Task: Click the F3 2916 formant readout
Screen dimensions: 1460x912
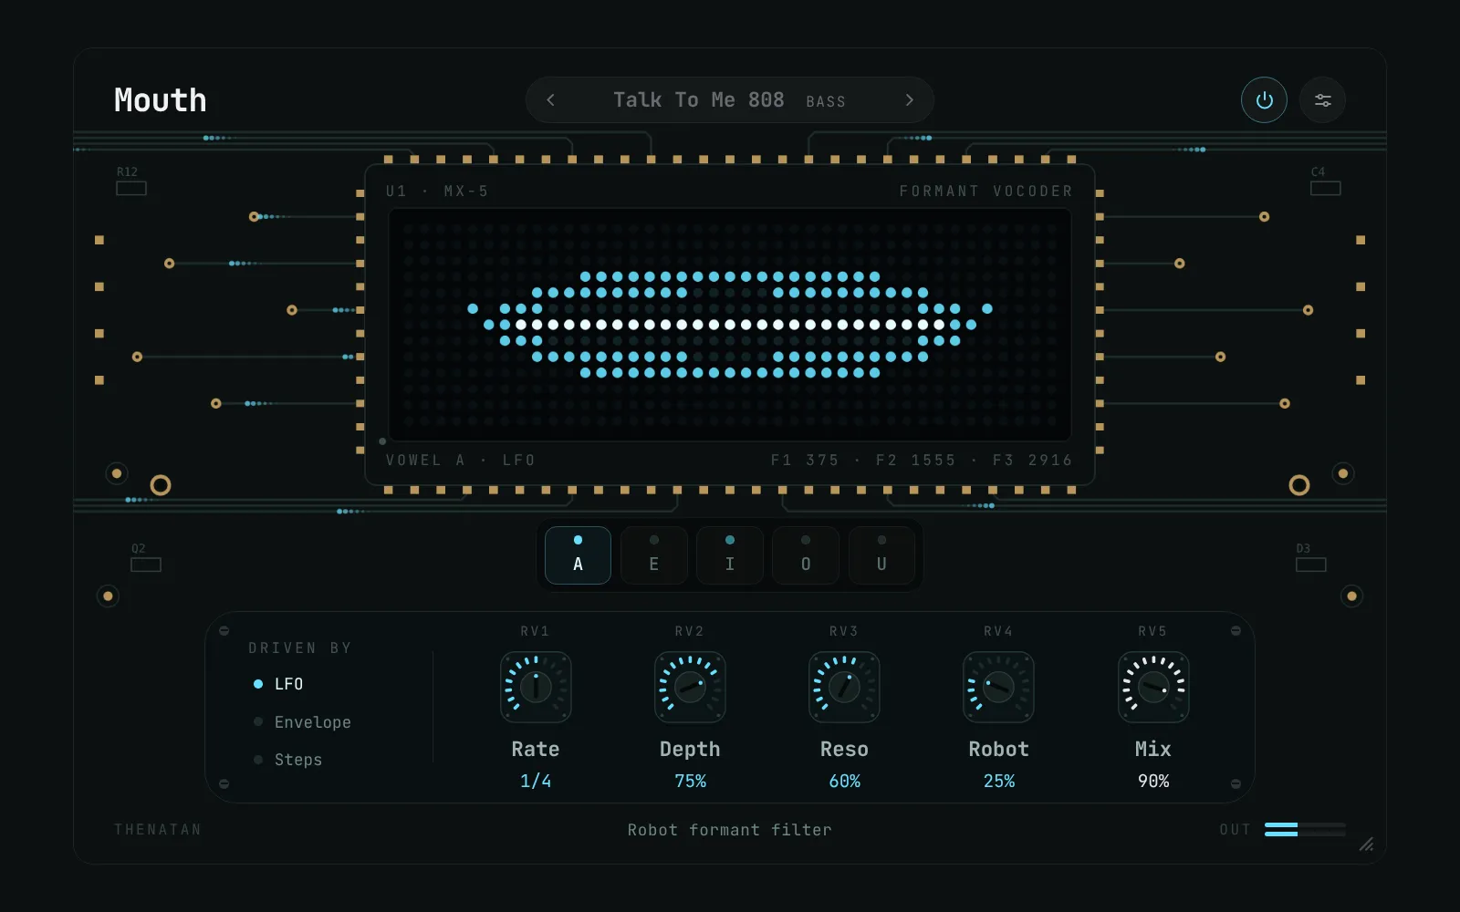Action: [x=1032, y=461]
